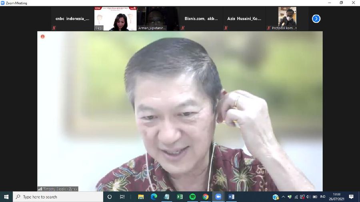
Task: Select the Azis Husaini participant tile
Action: [x=244, y=18]
